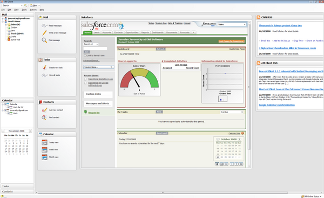The height and width of the screenshot is (198, 324).
Task: Check the Salesforce Marketing Logo recent item box
Action: 85,79
